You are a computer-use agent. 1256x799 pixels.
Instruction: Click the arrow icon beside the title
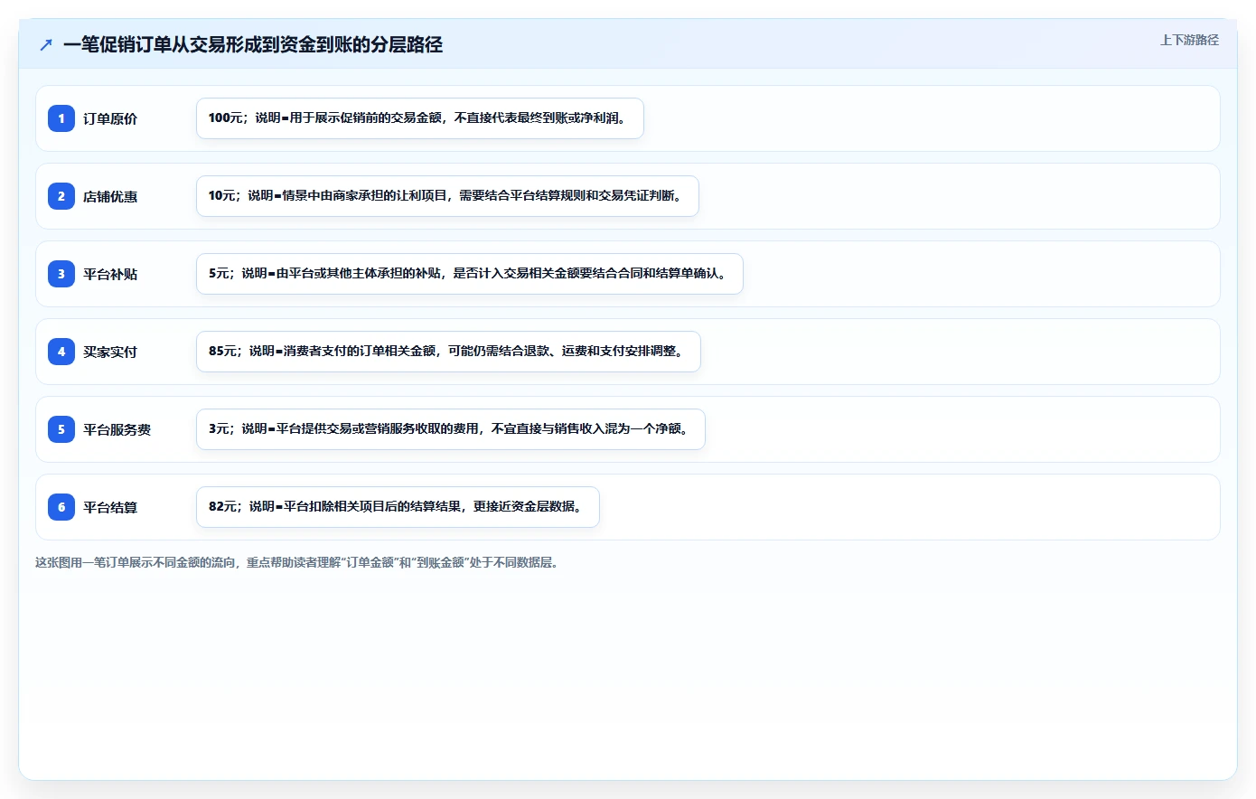coord(46,44)
